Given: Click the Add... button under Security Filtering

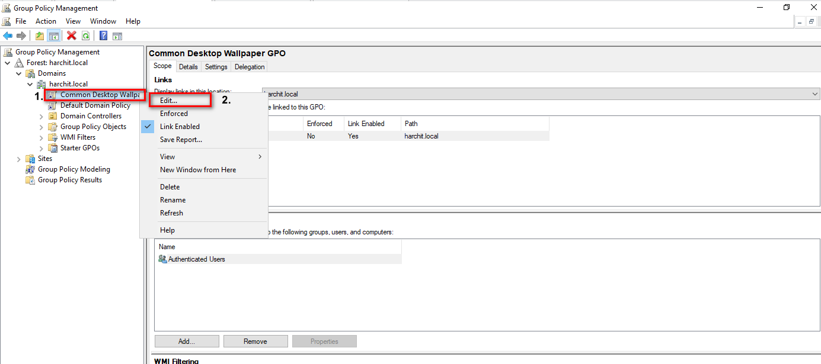Looking at the screenshot, I should pos(187,342).
